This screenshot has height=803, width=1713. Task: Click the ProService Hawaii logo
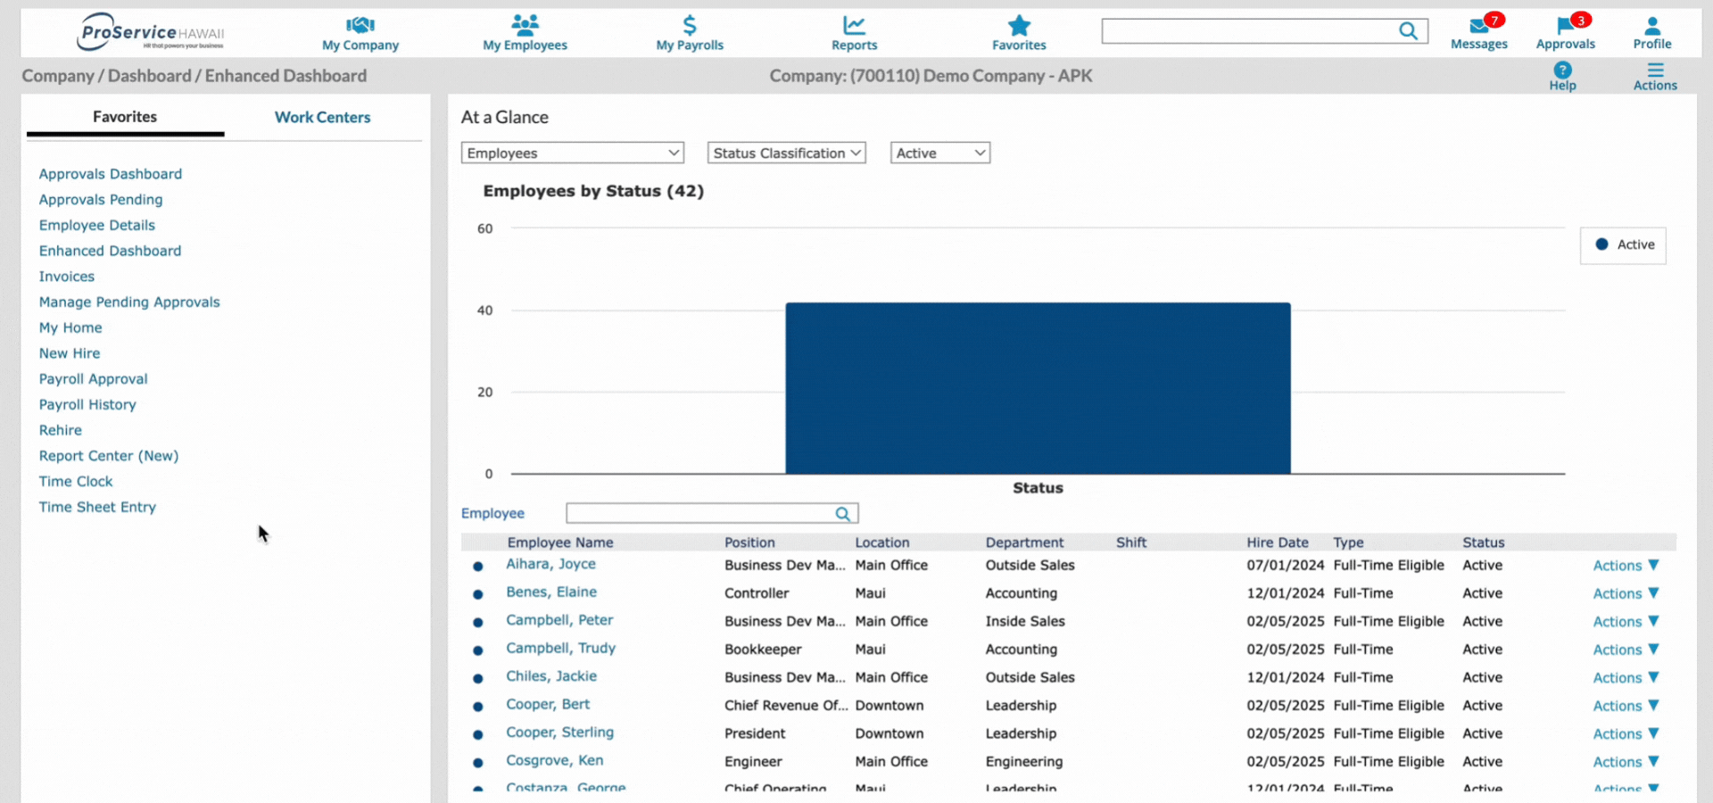(x=151, y=32)
